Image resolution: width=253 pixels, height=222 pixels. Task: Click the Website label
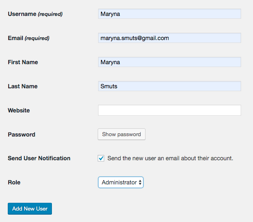(x=19, y=110)
